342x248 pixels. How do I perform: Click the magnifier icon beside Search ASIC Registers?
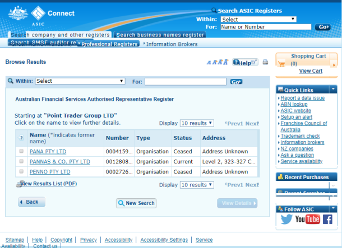[x=214, y=10]
